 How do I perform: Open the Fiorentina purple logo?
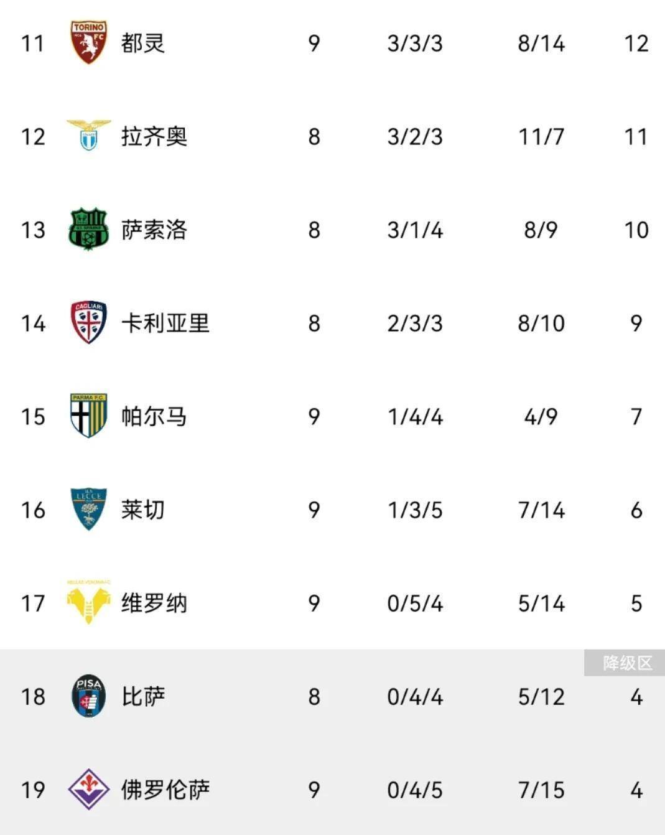[x=88, y=789]
